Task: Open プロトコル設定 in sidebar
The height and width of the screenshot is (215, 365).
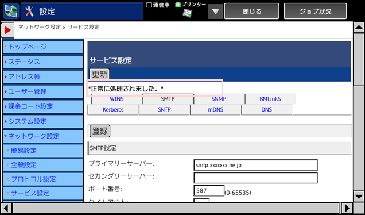Action: pos(43,179)
